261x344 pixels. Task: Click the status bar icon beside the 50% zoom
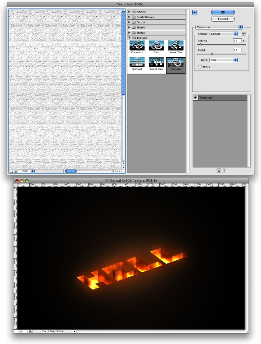[x=30, y=331]
